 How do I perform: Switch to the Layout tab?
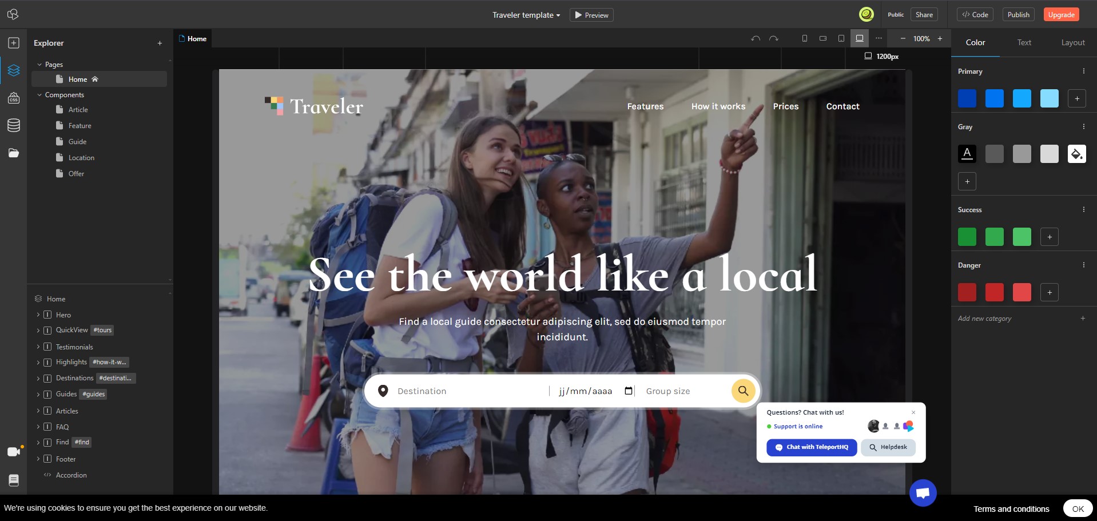[1073, 42]
